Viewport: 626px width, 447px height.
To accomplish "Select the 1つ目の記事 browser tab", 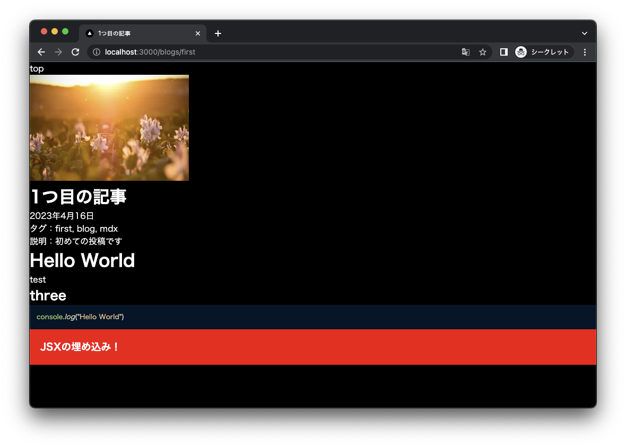I will click(143, 33).
